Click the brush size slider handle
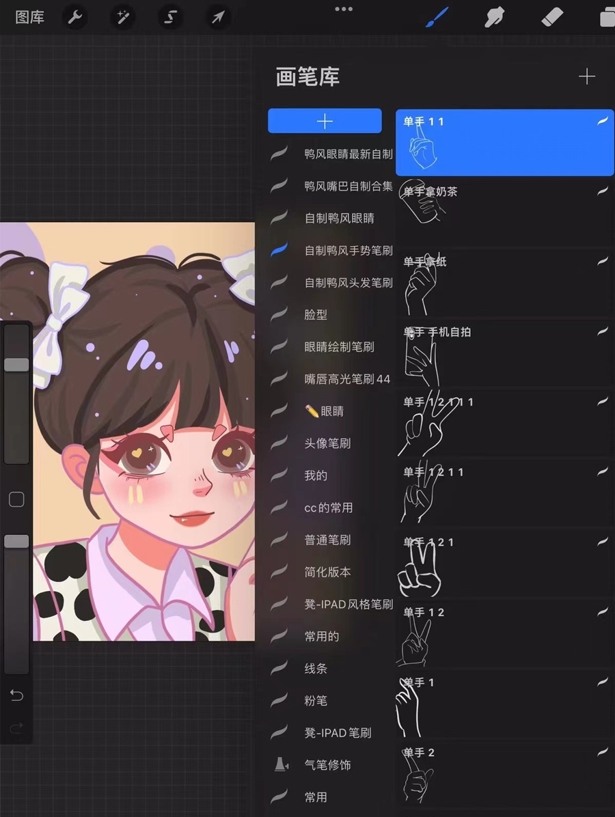The height and width of the screenshot is (817, 615). pyautogui.click(x=16, y=365)
